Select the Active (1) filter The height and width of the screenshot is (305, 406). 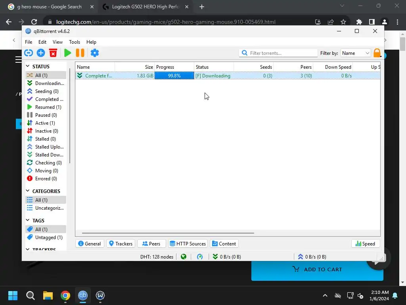(46, 123)
